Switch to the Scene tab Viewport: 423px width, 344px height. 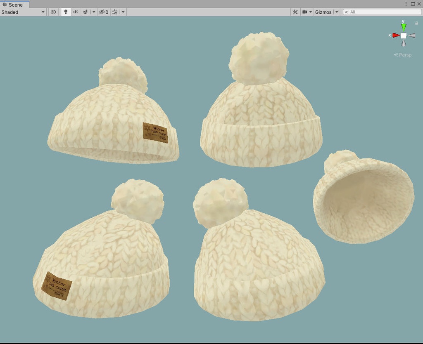15,5
